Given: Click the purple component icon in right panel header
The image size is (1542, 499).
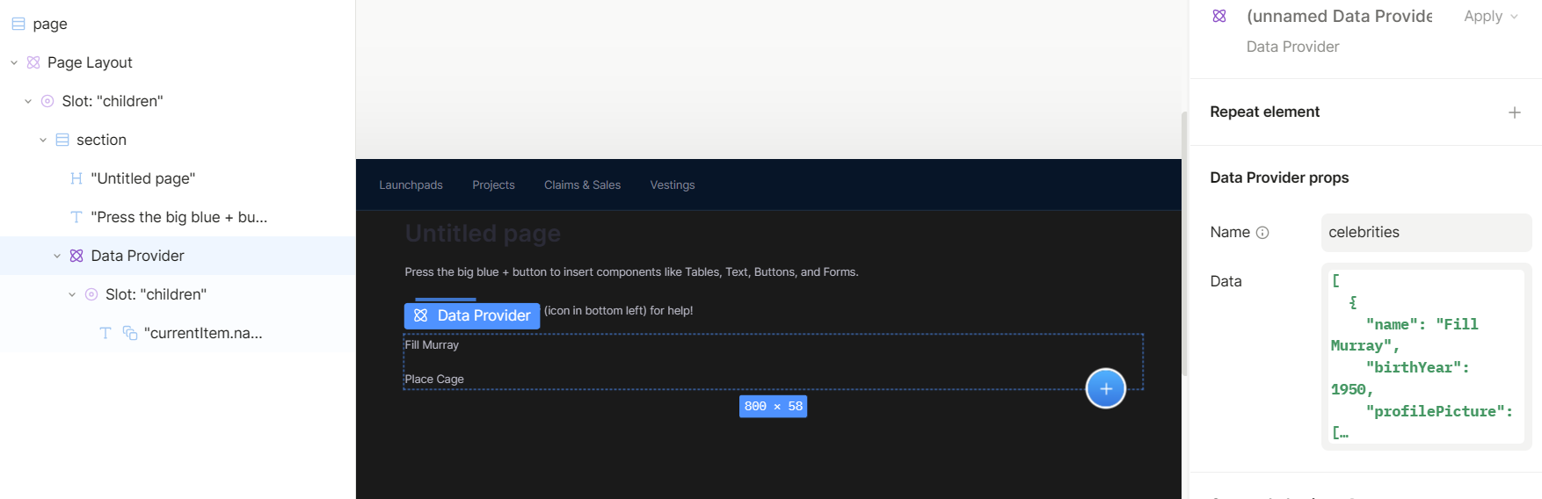Looking at the screenshot, I should click(x=1219, y=16).
